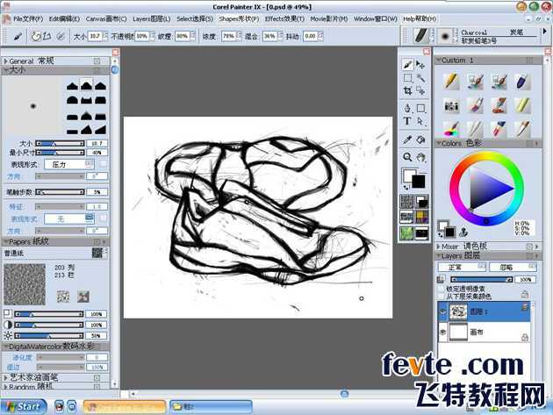The width and height of the screenshot is (553, 415).
Task: Enable 从下层采集颜色 checkbox
Action: click(x=442, y=297)
